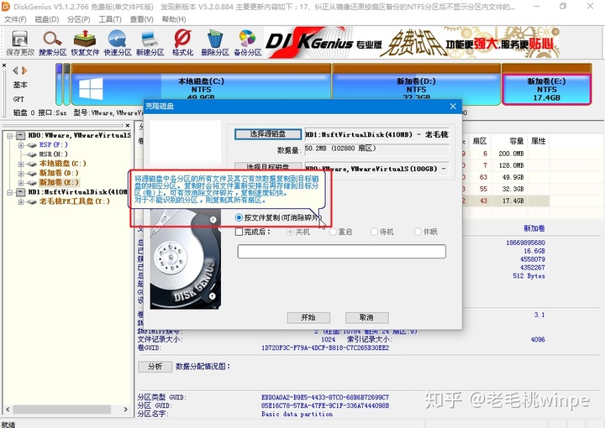The height and width of the screenshot is (428, 605).
Task: Click the right arrow of tree scrollbar
Action: coord(126,410)
